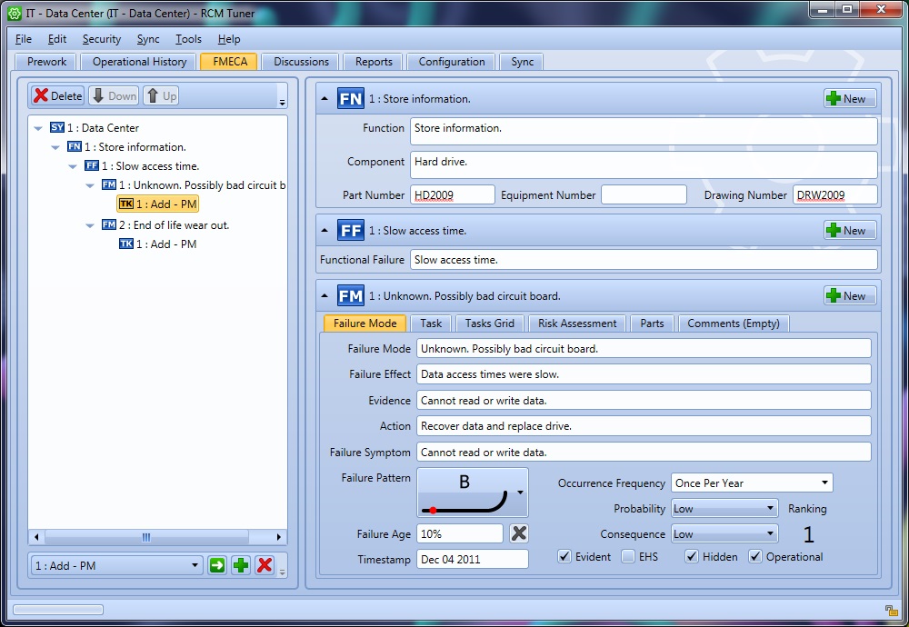Switch to the Risk Assessment tab
Screen dimensions: 909x627
tap(577, 323)
